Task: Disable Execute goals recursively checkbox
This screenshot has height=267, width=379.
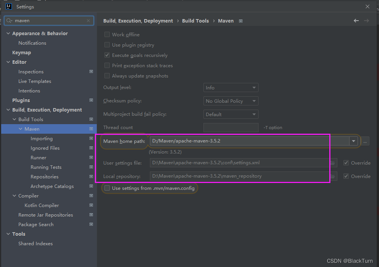Action: point(107,55)
